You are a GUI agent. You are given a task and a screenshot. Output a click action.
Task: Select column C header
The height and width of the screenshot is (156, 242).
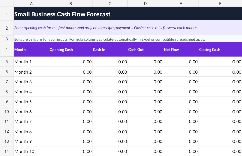(110, 3)
